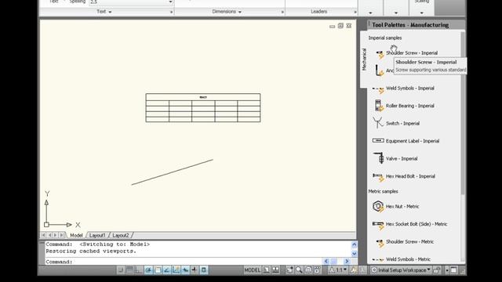This screenshot has width=502, height=282.
Task: Toggle Object Snap in status bar
Action: 158,269
